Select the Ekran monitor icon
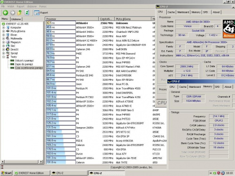Image resolution: width=235 pixels, height=176 pixels. coord(8,35)
